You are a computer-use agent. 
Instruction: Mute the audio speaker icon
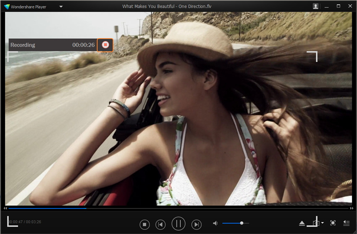point(215,223)
